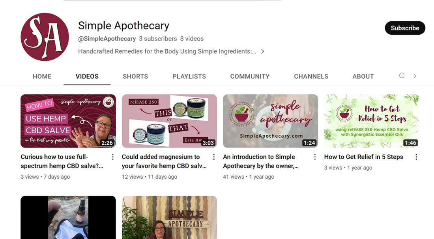Click '3 views • 1 year ago' text
This screenshot has height=239, width=434.
click(348, 168)
